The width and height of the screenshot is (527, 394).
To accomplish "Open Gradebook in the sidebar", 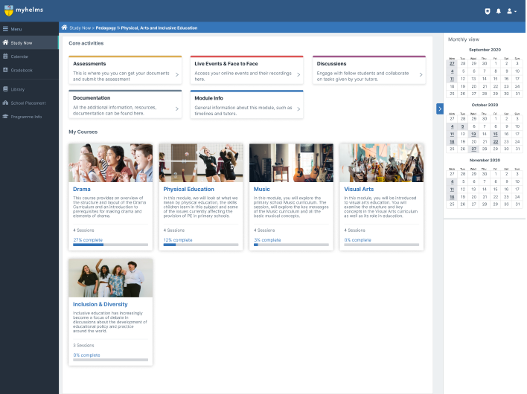I will point(21,70).
